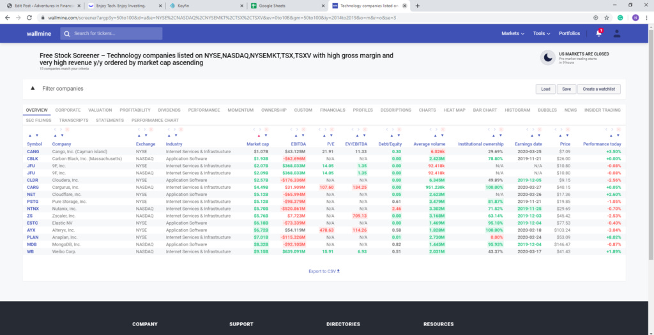654x335 pixels.
Task: Open the Profitability tab
Action: 135,110
